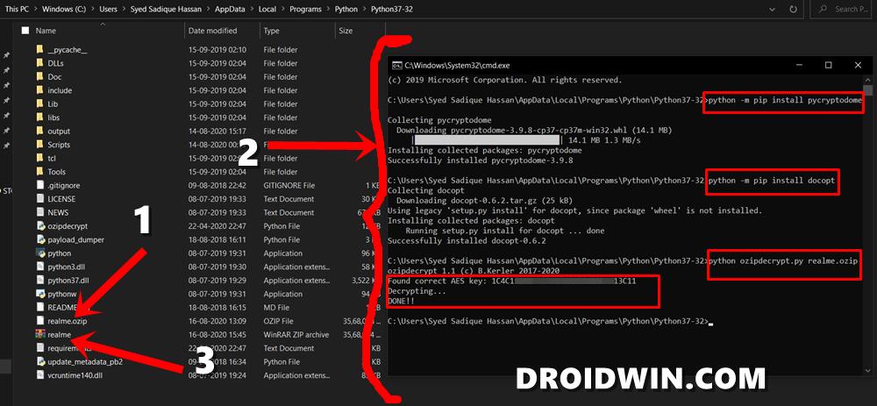Expand the chevron after This PC
877x406 pixels.
coord(35,9)
